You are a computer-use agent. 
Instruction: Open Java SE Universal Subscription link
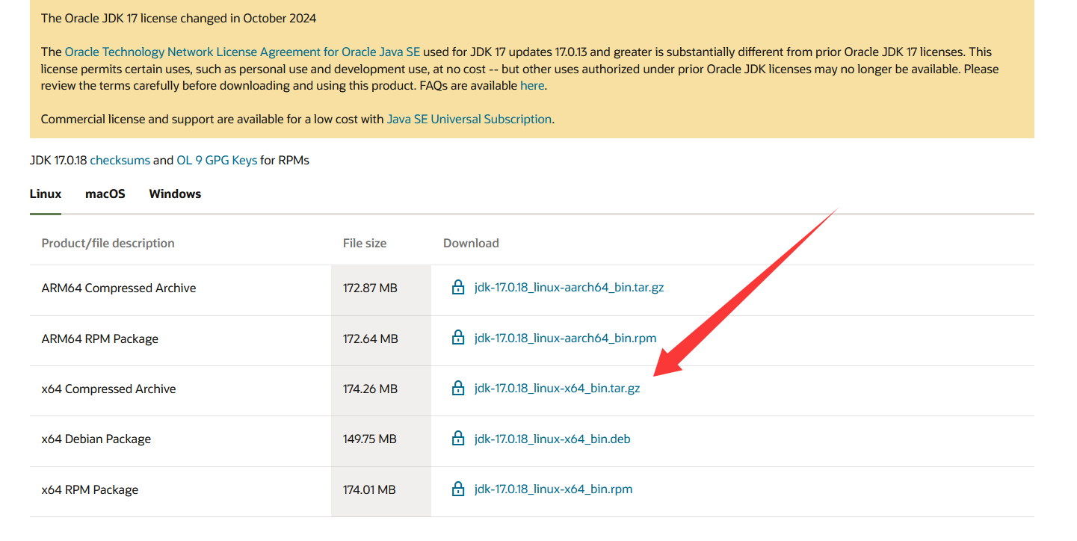(x=469, y=119)
